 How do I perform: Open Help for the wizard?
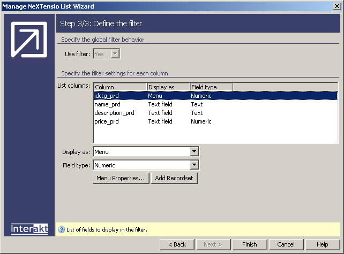pyautogui.click(x=322, y=244)
